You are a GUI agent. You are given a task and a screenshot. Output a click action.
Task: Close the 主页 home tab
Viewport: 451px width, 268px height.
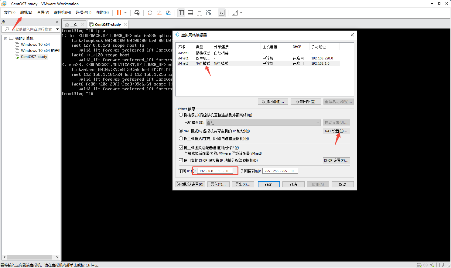[83, 25]
